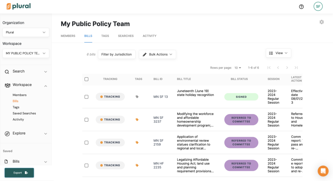Click the Filter by Jurisdiction button
This screenshot has width=333, height=181.
(116, 55)
